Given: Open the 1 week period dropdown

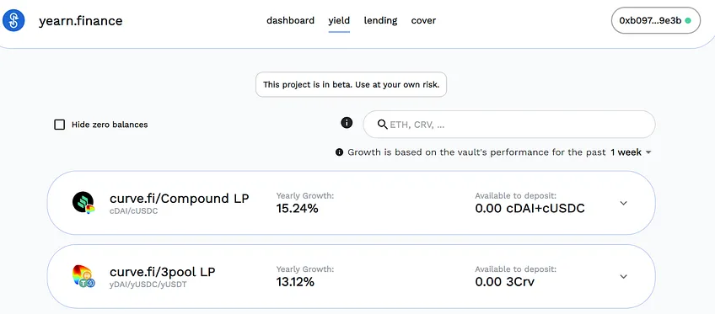Looking at the screenshot, I should tap(631, 152).
